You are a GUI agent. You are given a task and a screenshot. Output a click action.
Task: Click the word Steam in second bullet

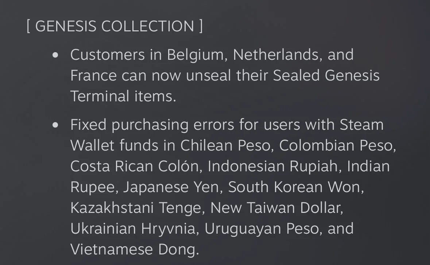click(x=361, y=125)
